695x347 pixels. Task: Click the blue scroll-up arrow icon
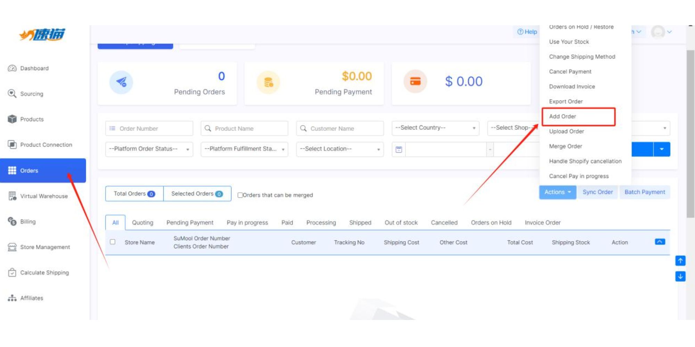pyautogui.click(x=680, y=261)
